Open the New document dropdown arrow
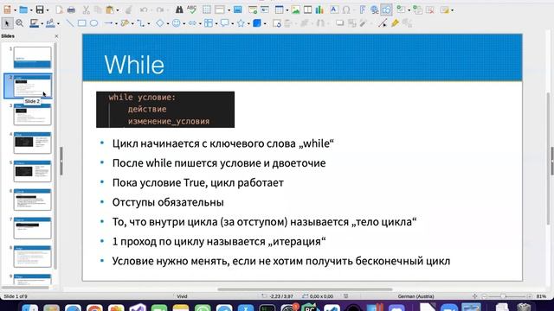Screen dimensions: 554x311 tap(15, 10)
